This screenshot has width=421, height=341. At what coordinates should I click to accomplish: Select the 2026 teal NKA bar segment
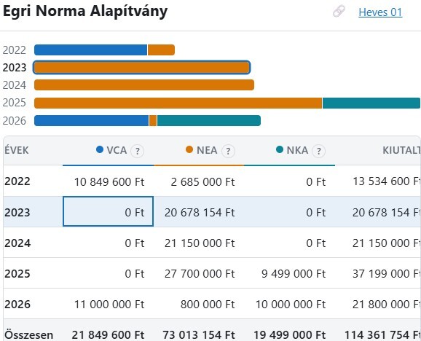[209, 120]
